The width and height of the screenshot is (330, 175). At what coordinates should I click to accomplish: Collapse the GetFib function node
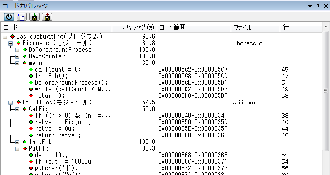tap(17, 109)
